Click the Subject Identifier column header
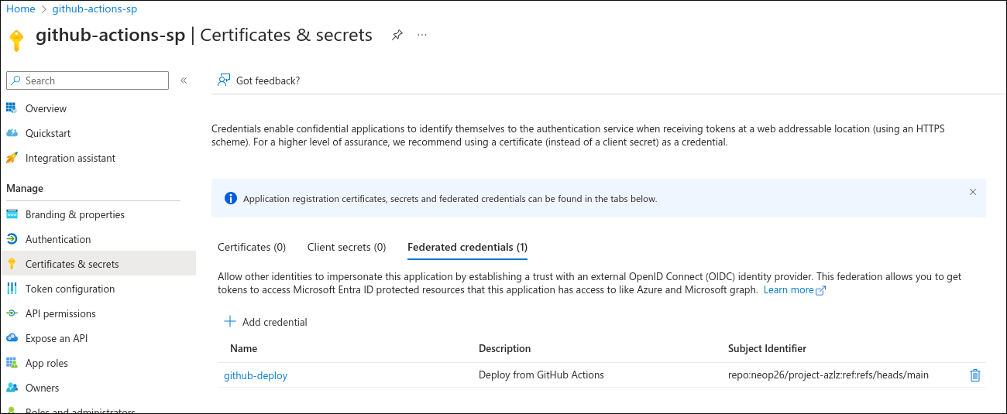The image size is (1007, 414). [767, 348]
